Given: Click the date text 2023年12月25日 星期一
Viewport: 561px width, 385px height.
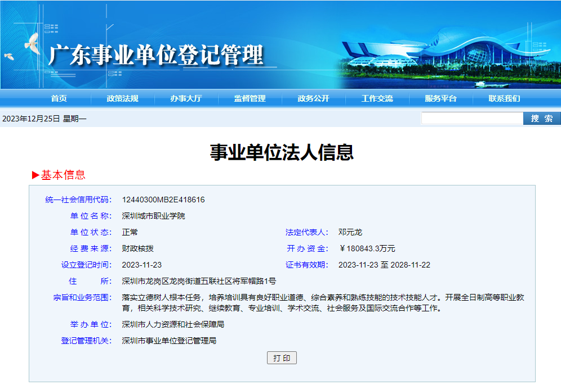Looking at the screenshot, I should tap(44, 119).
